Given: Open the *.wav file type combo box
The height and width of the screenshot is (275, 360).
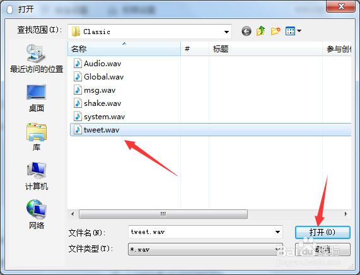Looking at the screenshot, I should [206, 249].
